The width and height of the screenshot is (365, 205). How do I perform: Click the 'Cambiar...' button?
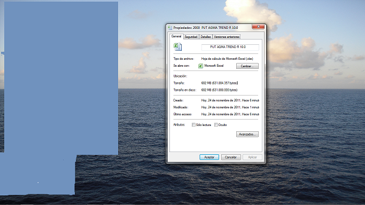pyautogui.click(x=247, y=66)
